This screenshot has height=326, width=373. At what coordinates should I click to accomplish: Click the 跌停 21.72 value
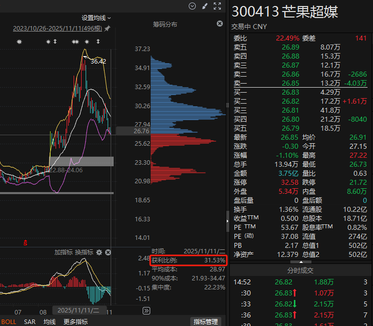[x=358, y=182]
